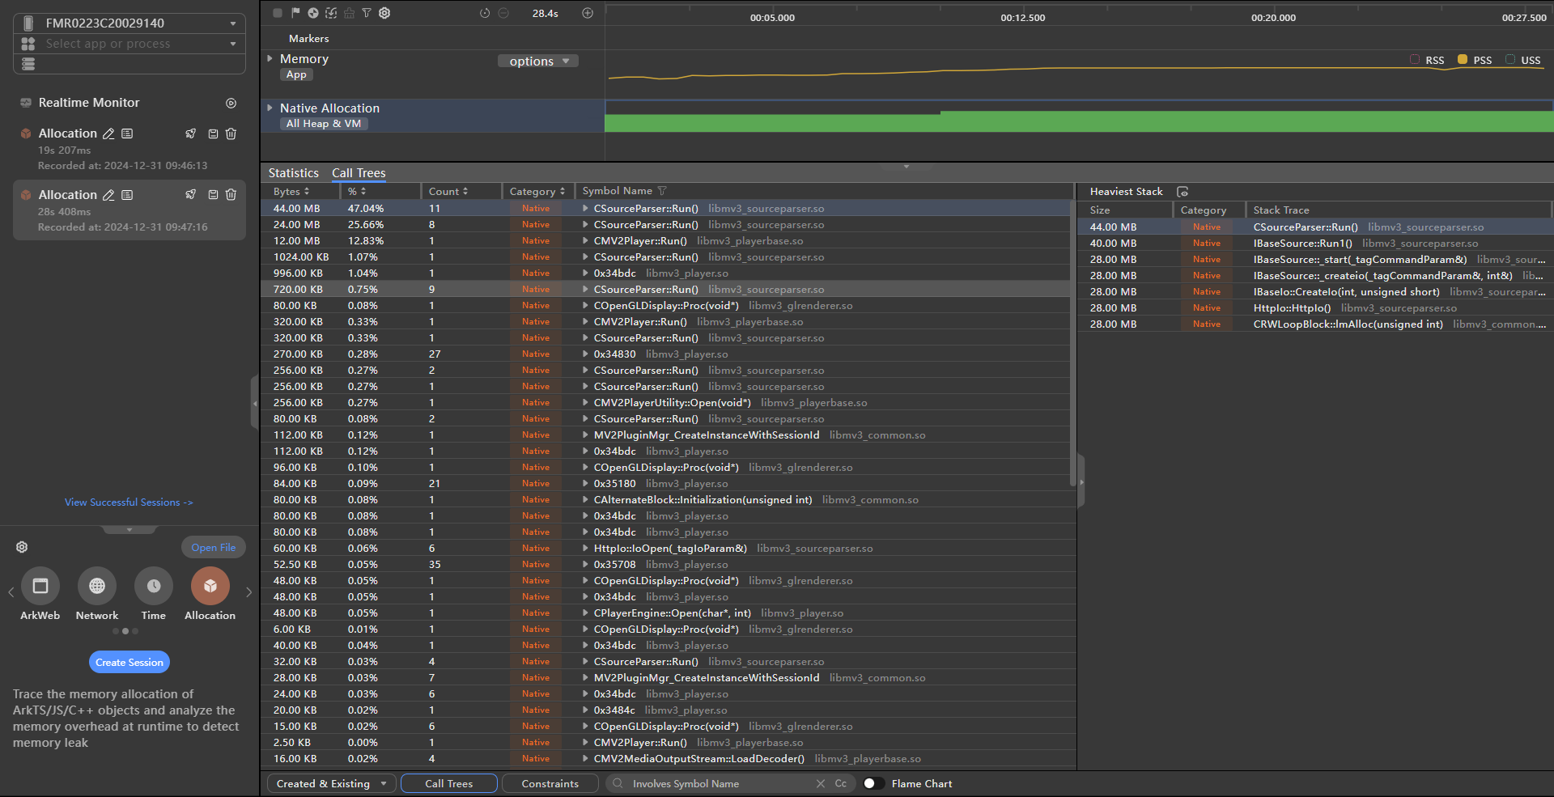Sort by the Category column header
1554x797 pixels.
[537, 192]
